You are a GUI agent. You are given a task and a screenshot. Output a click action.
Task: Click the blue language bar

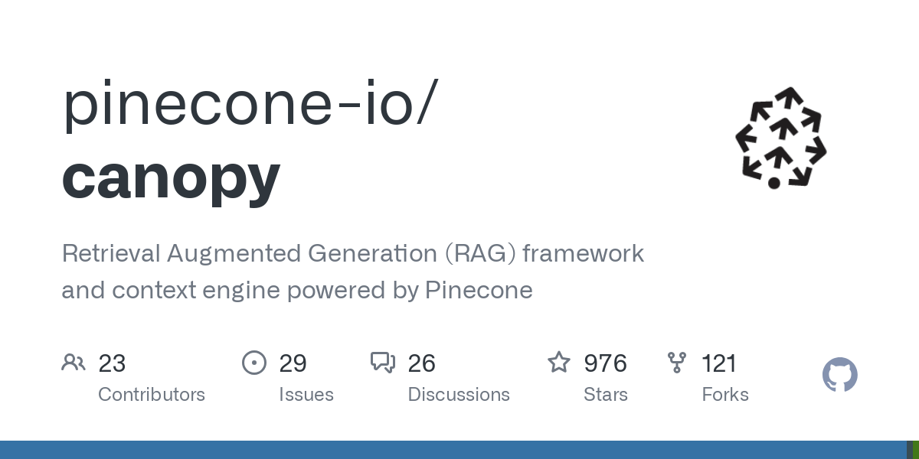point(452,450)
